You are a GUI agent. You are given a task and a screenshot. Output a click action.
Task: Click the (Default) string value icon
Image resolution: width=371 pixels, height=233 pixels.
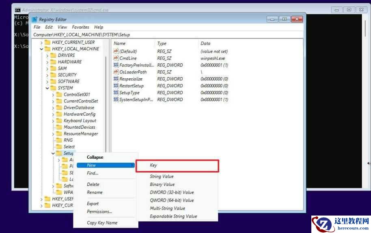116,51
